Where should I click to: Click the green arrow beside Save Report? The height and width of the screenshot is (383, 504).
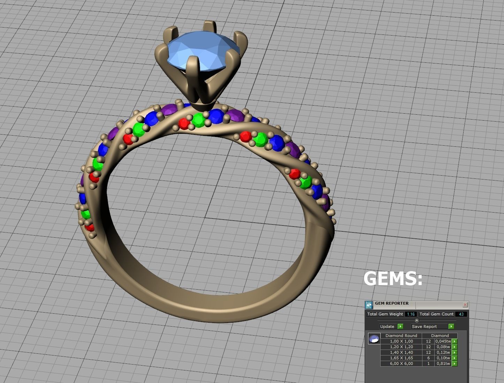coord(451,327)
